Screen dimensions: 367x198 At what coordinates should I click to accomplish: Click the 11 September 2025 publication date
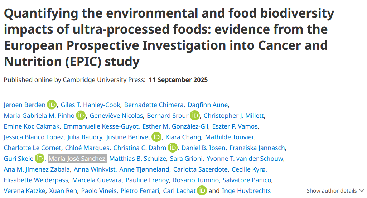(x=178, y=80)
